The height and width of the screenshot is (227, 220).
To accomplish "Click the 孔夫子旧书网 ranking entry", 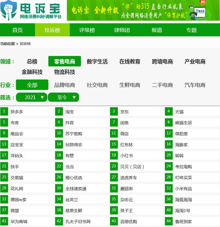I will (x=78, y=221).
